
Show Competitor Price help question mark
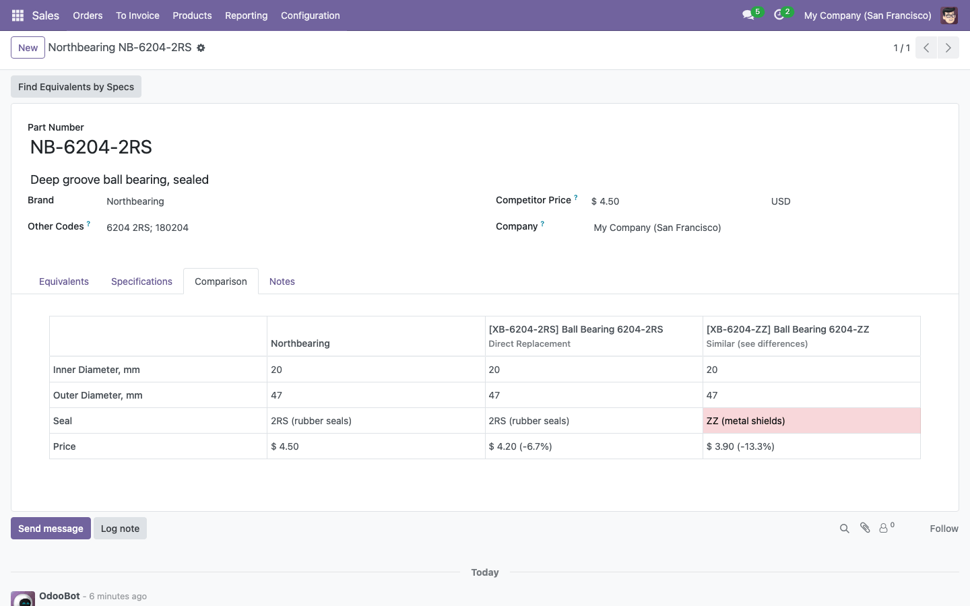pyautogui.click(x=576, y=197)
